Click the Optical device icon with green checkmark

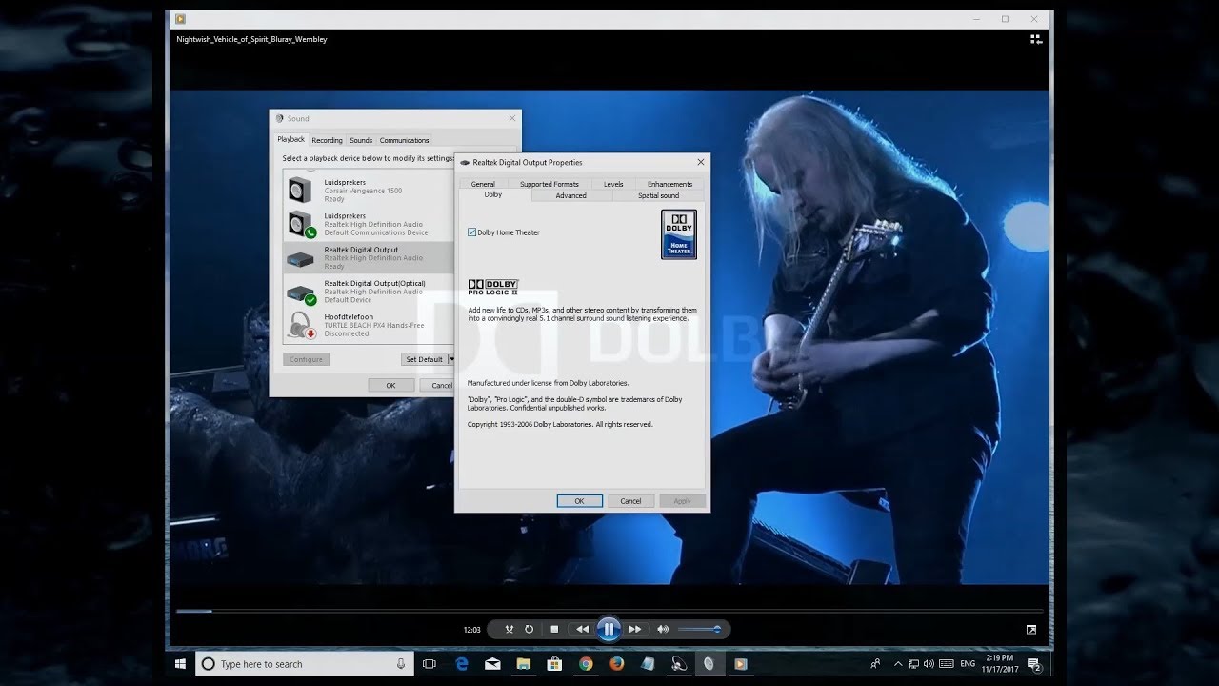pos(302,293)
